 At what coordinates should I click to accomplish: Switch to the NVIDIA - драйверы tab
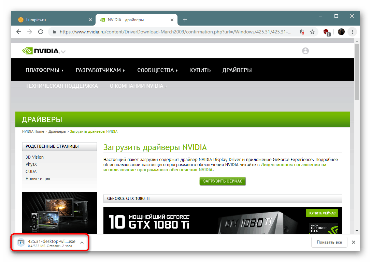point(137,20)
